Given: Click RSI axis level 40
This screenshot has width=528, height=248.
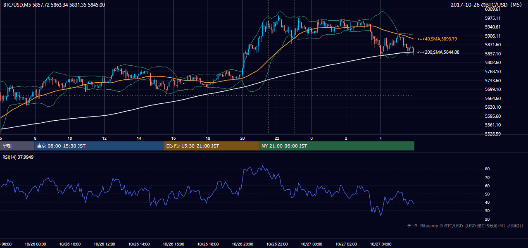Looking at the screenshot, I should click(487, 202).
